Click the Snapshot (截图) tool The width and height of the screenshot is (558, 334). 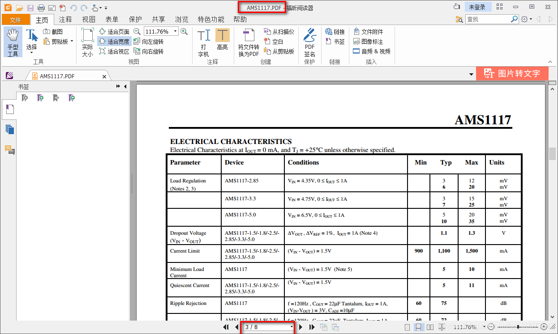pos(53,32)
